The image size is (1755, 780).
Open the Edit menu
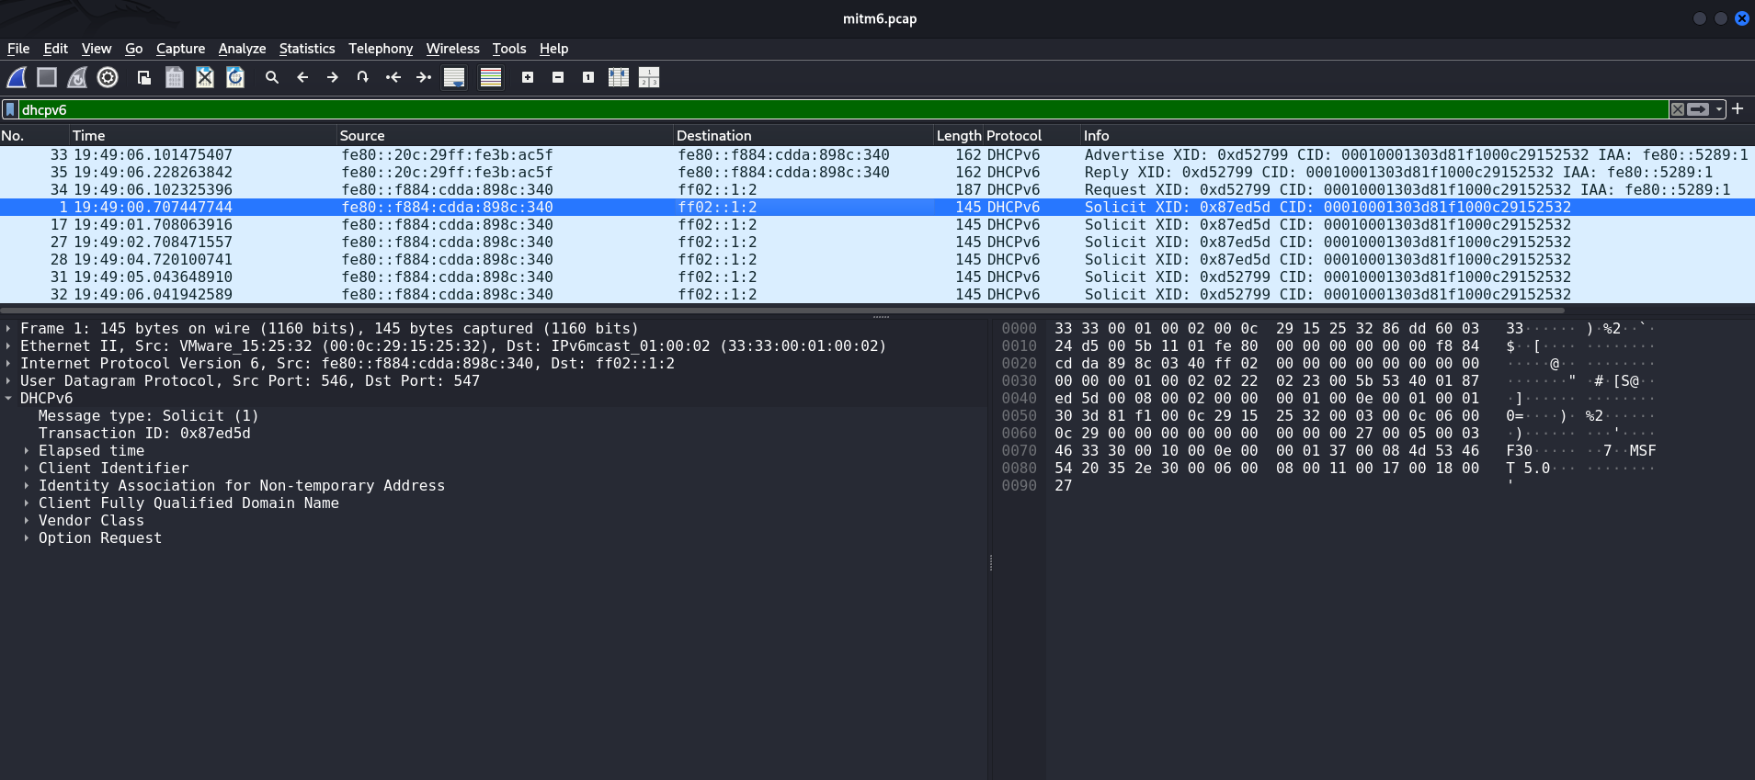pos(56,49)
